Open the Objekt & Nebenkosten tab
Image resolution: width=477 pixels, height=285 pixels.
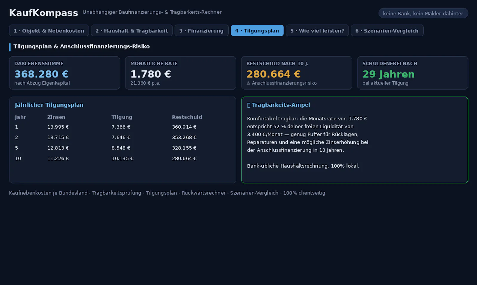[49, 30]
